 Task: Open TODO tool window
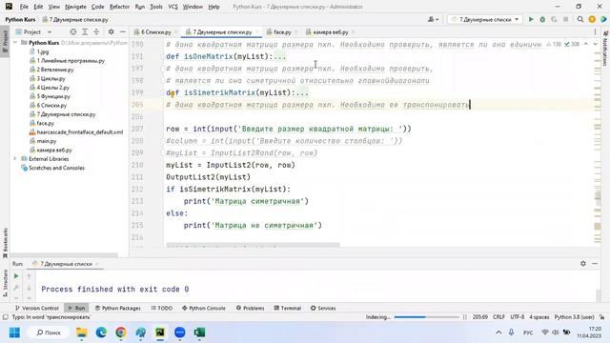pos(161,308)
